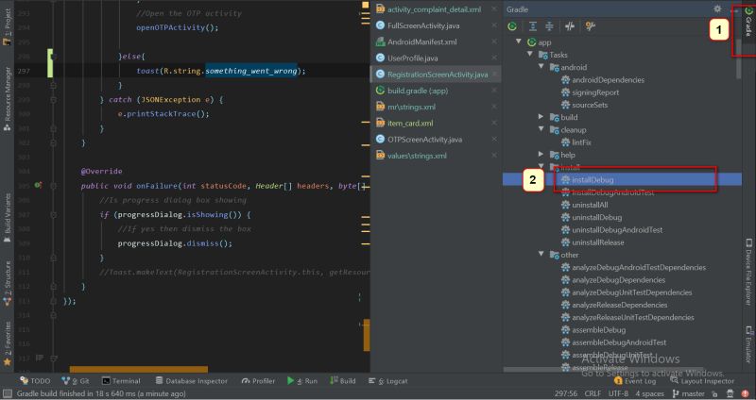This screenshot has width=756, height=400.
Task: Expand the build task group
Action: point(541,117)
